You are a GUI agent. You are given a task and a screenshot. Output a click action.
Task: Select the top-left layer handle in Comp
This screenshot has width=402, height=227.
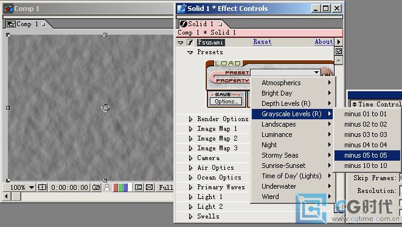click(x=8, y=35)
